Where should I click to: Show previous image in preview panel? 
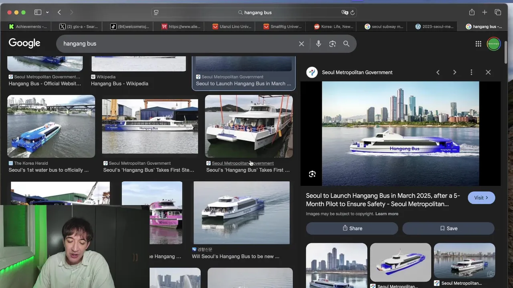point(438,72)
